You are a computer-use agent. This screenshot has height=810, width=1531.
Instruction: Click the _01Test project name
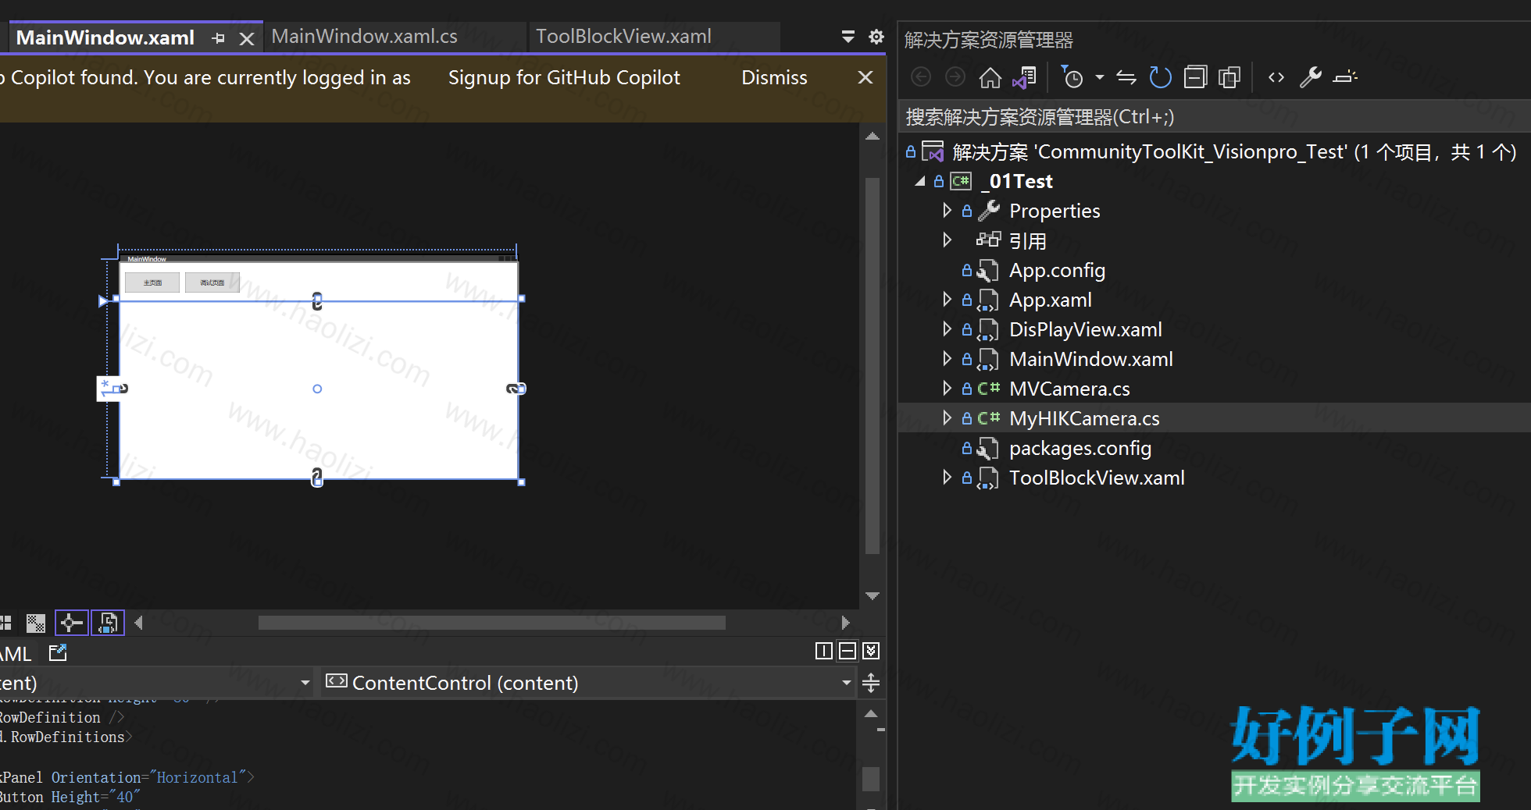(x=1017, y=181)
